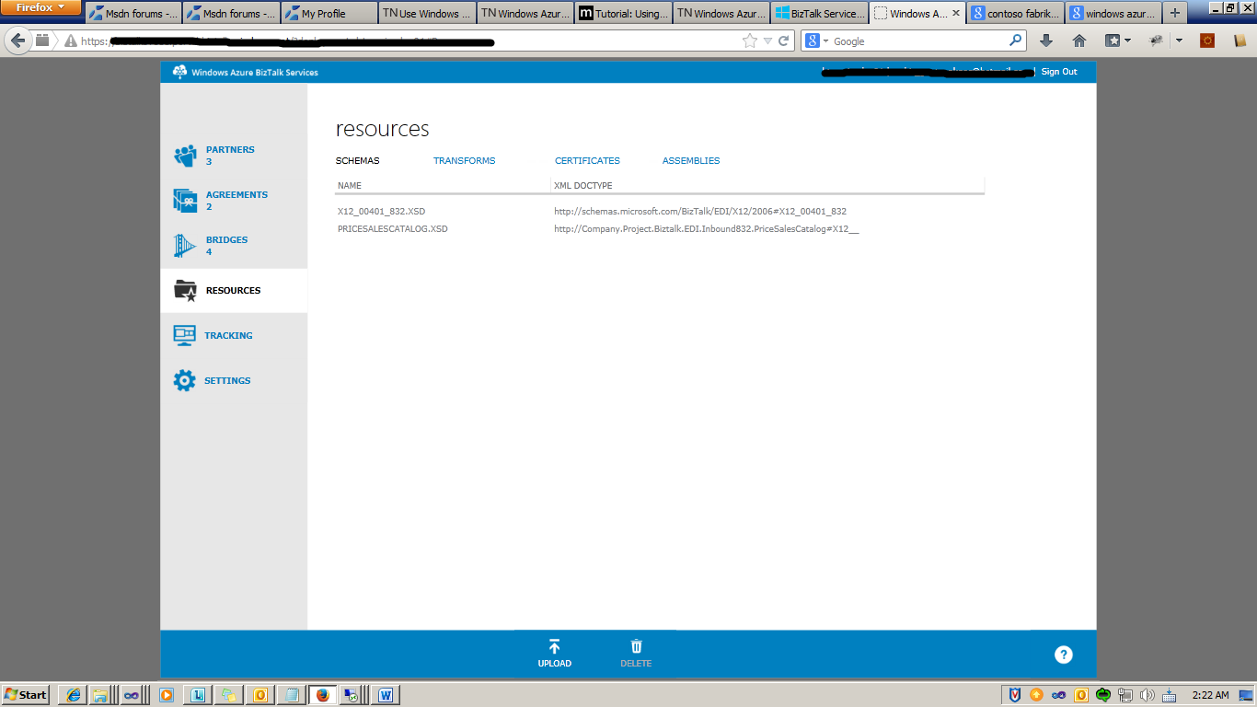Image resolution: width=1257 pixels, height=707 pixels.
Task: Click the Company.Project.Biztalk doctype text
Action: [706, 229]
